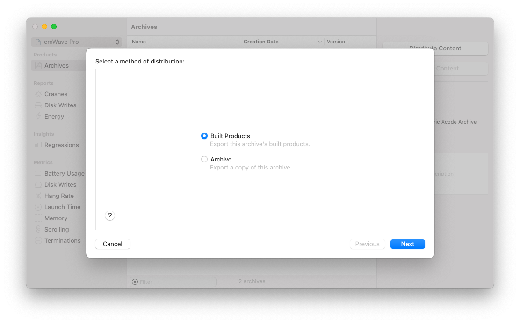Open the emWave Pro project dropdown
520x323 pixels.
(77, 42)
